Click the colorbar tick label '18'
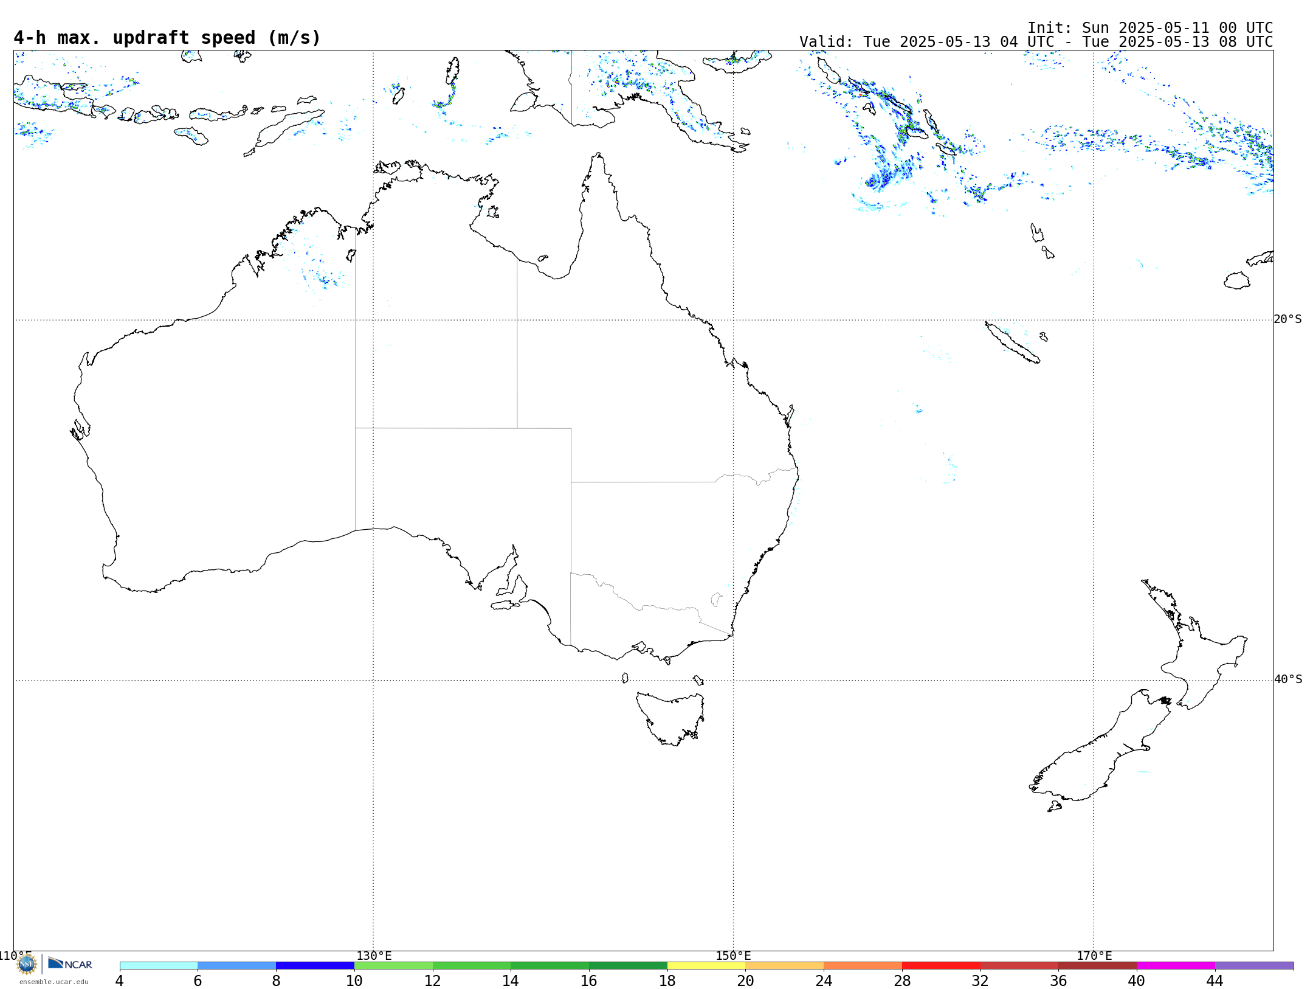The height and width of the screenshot is (989, 1313). pos(667,980)
